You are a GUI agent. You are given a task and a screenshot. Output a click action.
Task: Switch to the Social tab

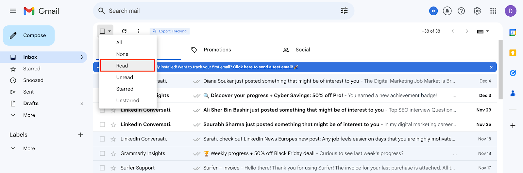(x=296, y=50)
